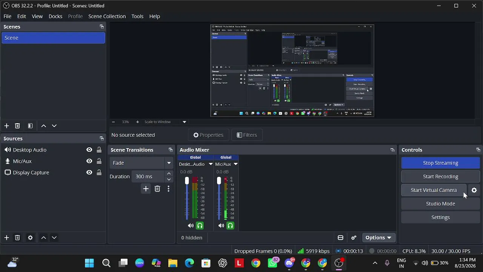The width and height of the screenshot is (483, 272).
Task: Open the View menu
Action: 37,16
